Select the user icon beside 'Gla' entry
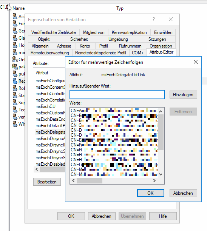Screen dimensions: 207x231 click(15, 38)
